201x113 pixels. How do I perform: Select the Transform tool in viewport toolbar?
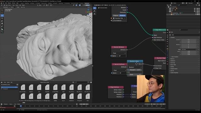tap(2, 24)
